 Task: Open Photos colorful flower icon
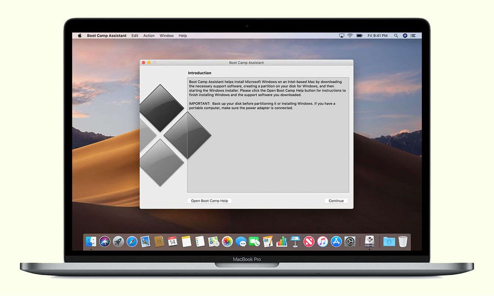pos(227,242)
